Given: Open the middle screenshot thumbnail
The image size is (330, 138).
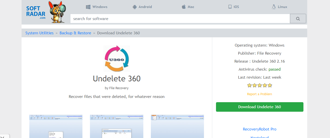Looking at the screenshot, I should click(x=117, y=126).
